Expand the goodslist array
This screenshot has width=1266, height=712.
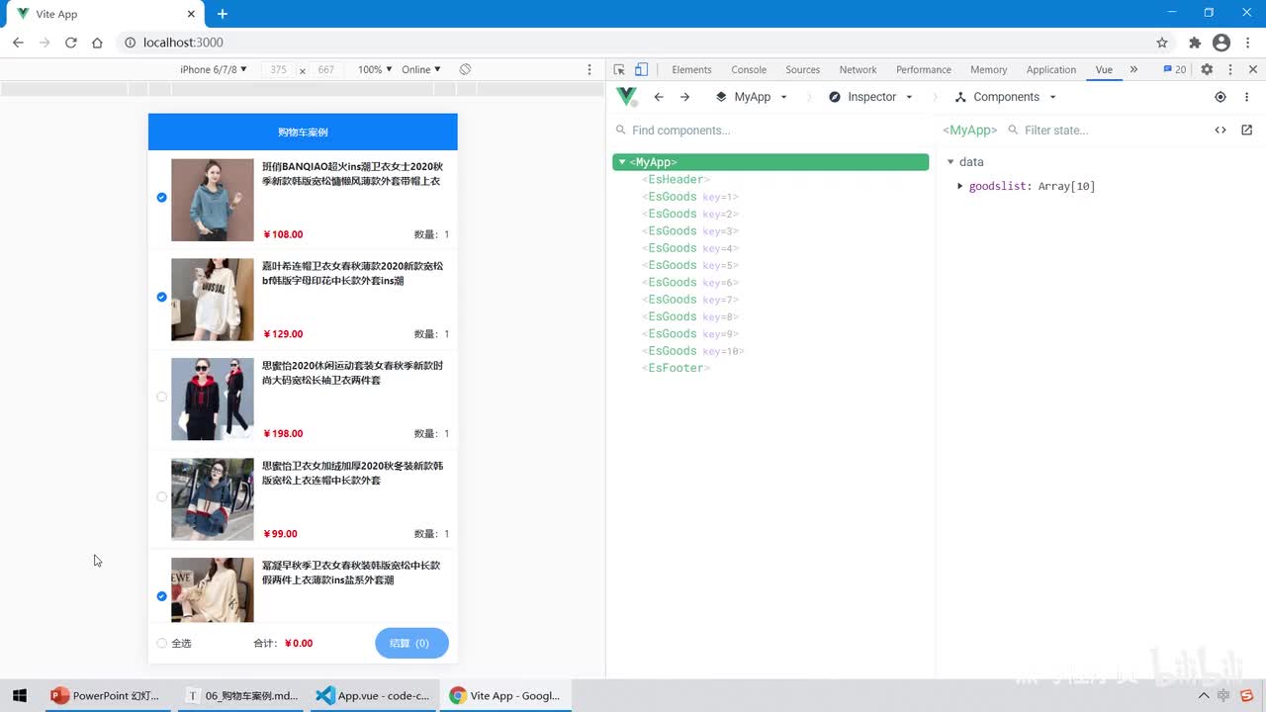coord(960,187)
